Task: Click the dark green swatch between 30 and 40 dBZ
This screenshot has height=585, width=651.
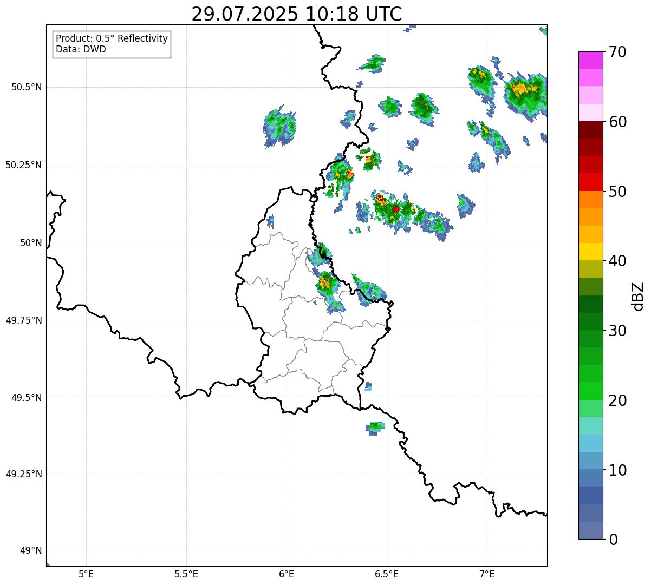Action: [590, 304]
